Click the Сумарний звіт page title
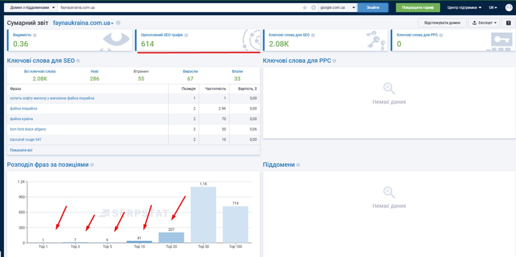This screenshot has width=516, height=257. pos(28,23)
